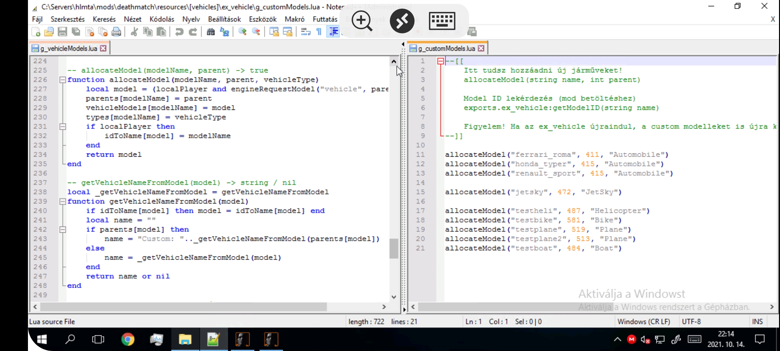Viewport: 780px width, 351px height.
Task: Collapse comment block fold on line 1
Action: [441, 61]
